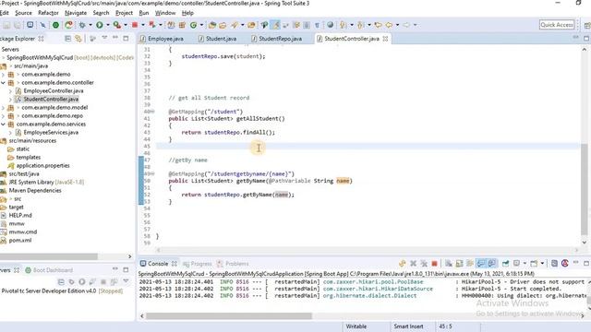
Task: Click the Console horizontal scrollbar thumb
Action: point(229,316)
